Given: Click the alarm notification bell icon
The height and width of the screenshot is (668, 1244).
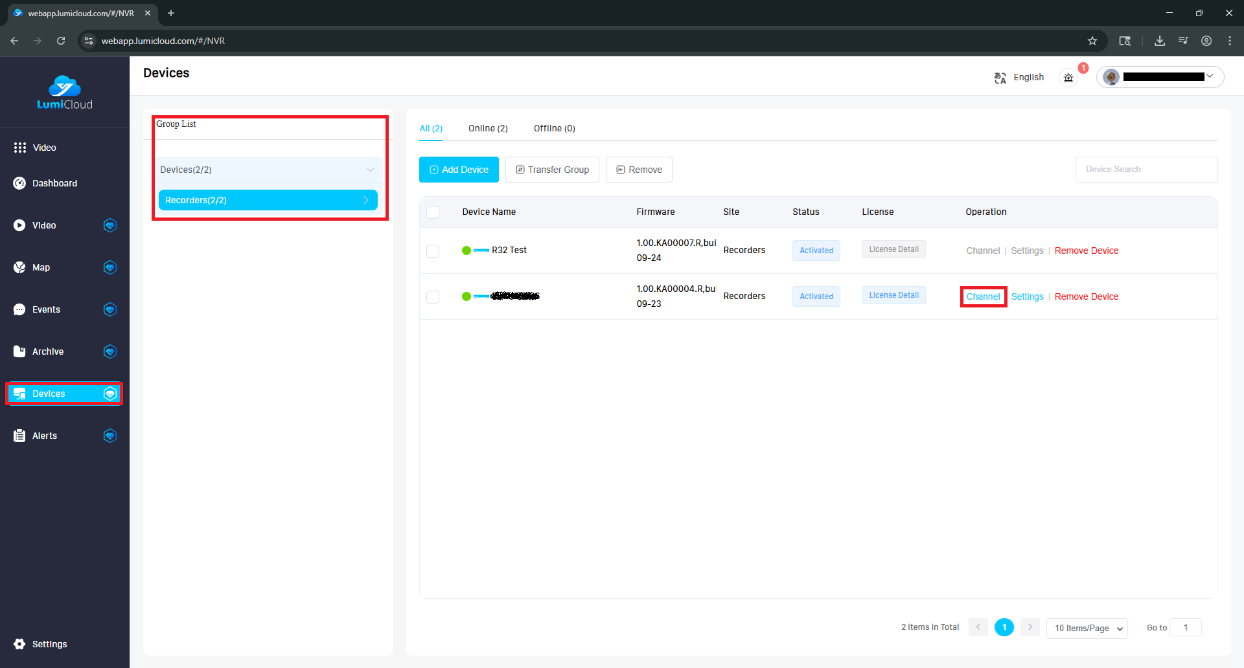Looking at the screenshot, I should [1068, 78].
